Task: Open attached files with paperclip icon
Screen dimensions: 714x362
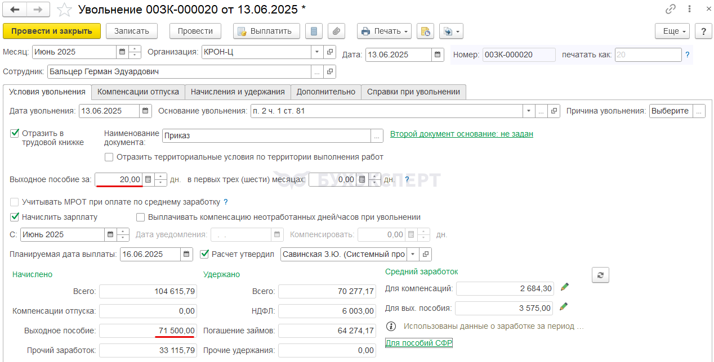Action: click(x=336, y=31)
